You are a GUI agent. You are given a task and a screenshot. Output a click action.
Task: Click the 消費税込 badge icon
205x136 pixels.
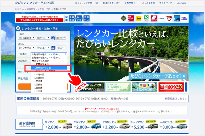click(x=86, y=18)
